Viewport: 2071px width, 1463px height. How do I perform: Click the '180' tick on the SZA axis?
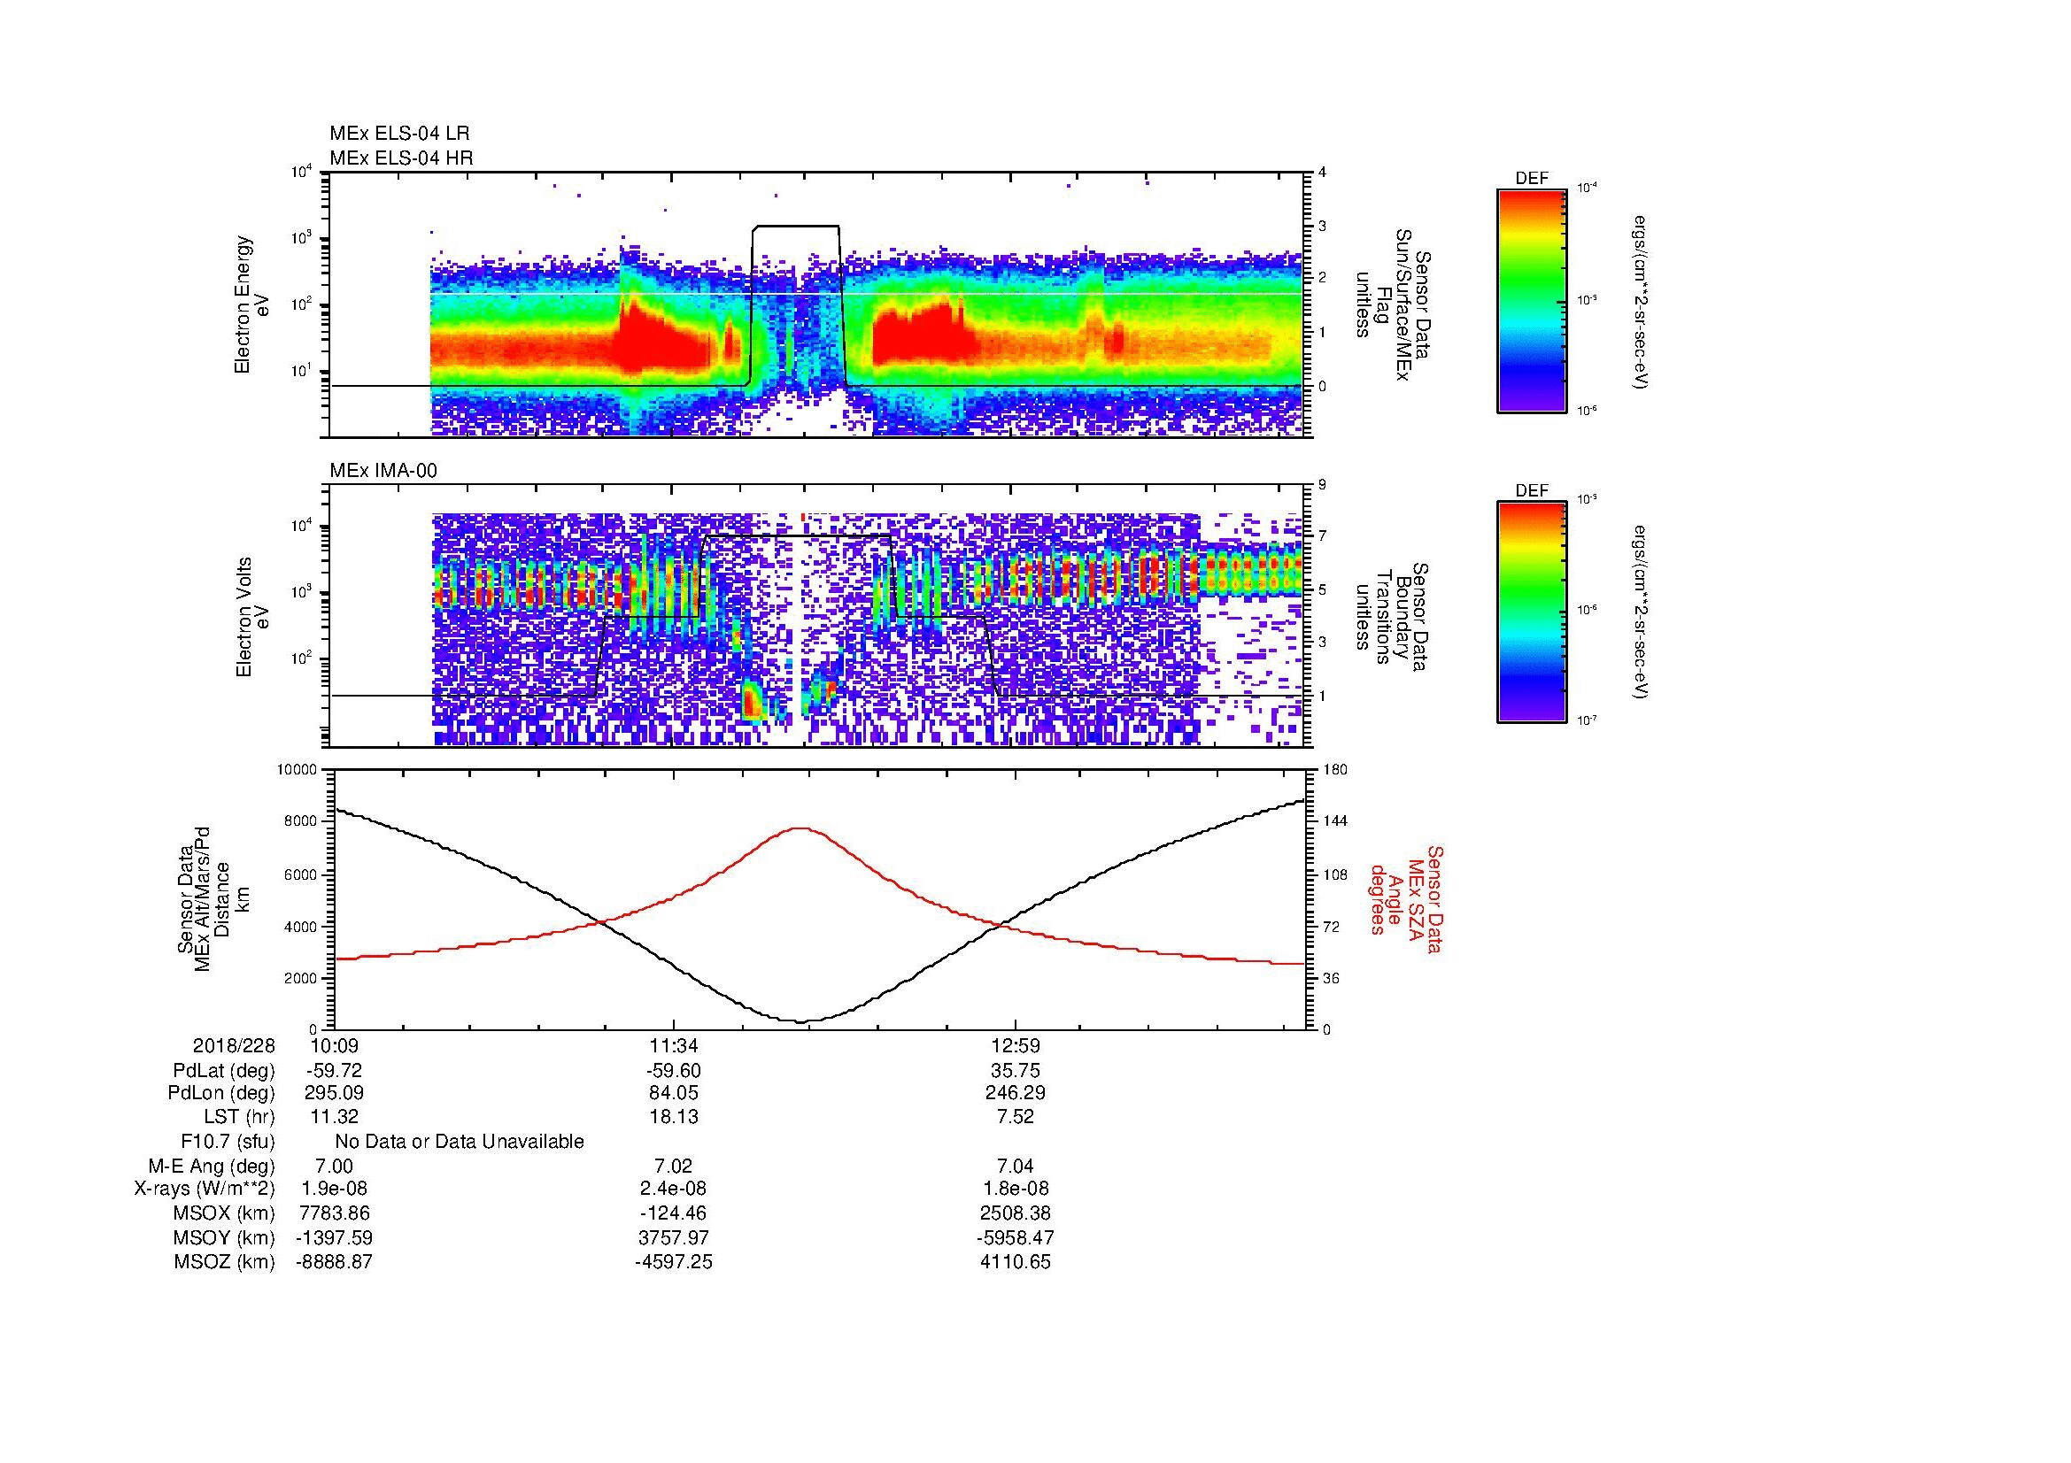1335,770
